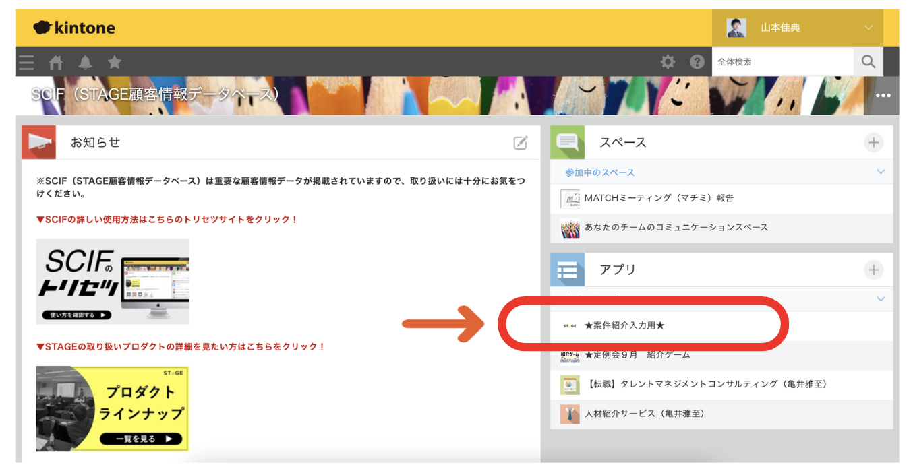The image size is (913, 473).
Task: Go to the home portal icon
Action: 56,62
